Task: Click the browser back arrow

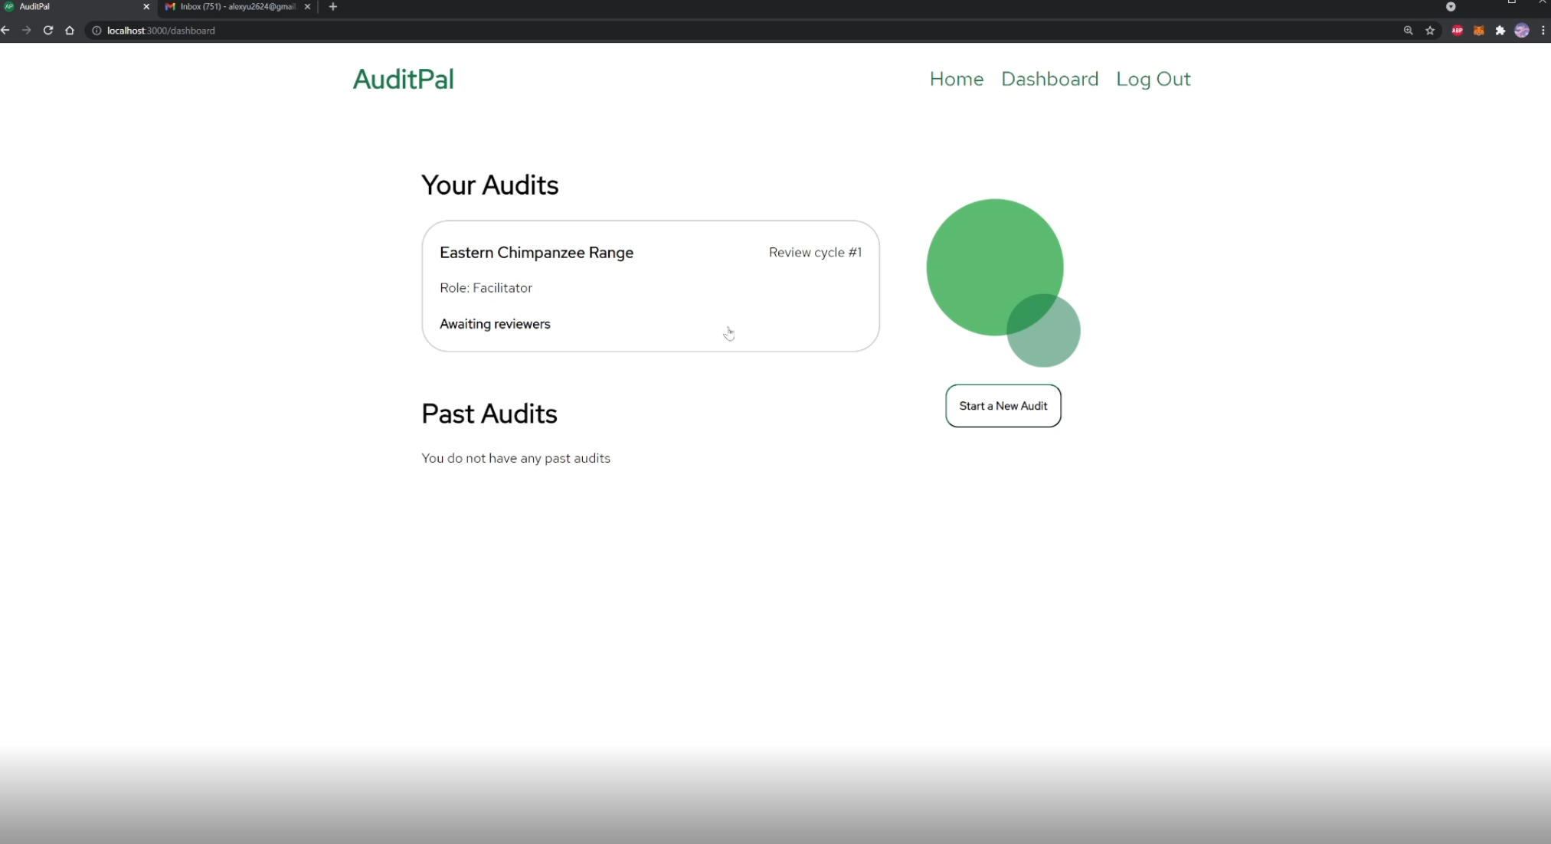Action: pos(5,31)
